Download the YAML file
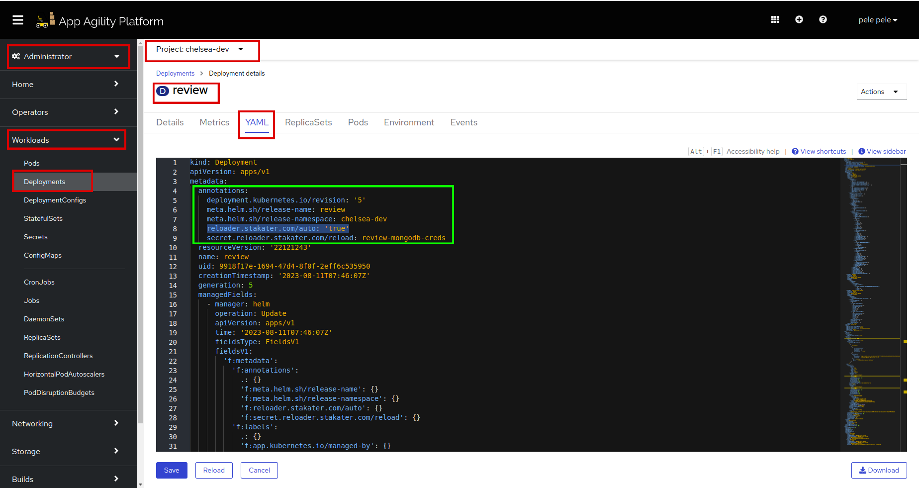 pyautogui.click(x=879, y=470)
